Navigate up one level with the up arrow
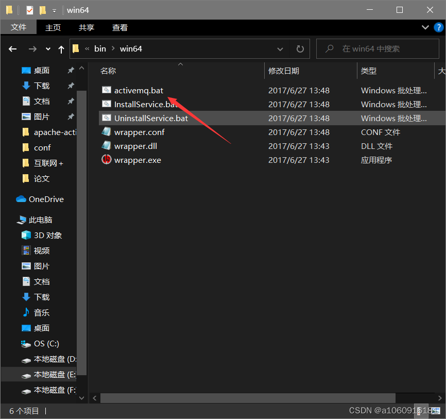446x419 pixels. [x=61, y=48]
